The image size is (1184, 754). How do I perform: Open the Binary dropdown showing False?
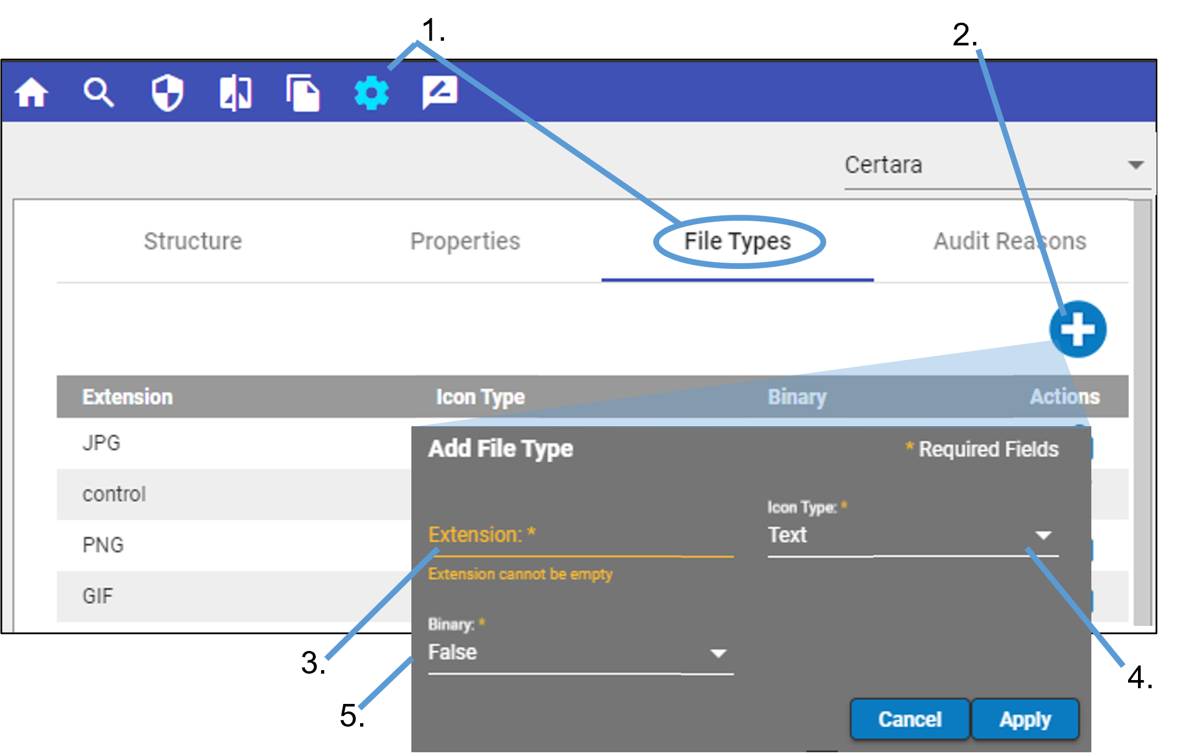pyautogui.click(x=718, y=653)
